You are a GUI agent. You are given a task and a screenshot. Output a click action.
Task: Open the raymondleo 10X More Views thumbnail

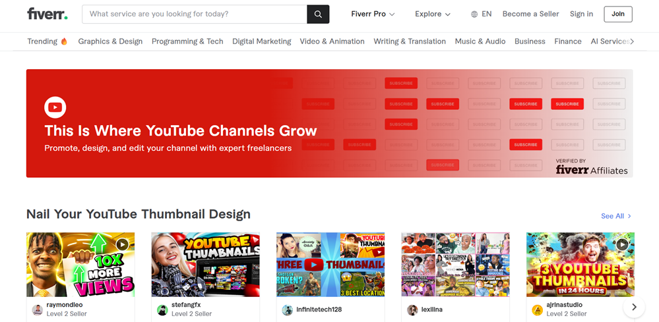click(x=80, y=265)
